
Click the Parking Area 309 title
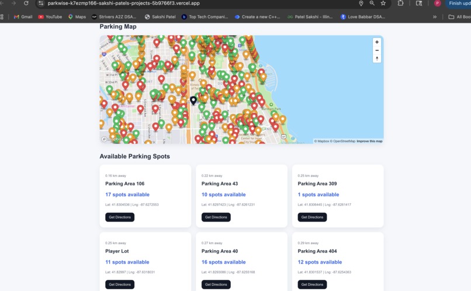coord(317,183)
